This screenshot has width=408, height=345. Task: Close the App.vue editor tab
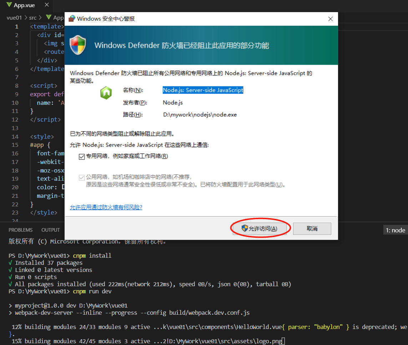[x=46, y=5]
